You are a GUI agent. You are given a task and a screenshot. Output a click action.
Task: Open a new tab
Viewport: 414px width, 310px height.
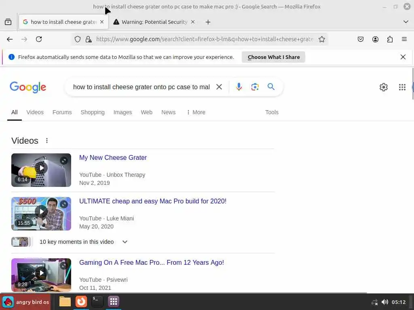(208, 22)
